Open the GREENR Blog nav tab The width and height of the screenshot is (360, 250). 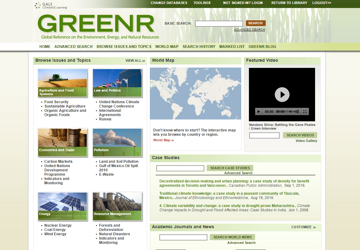click(x=262, y=46)
